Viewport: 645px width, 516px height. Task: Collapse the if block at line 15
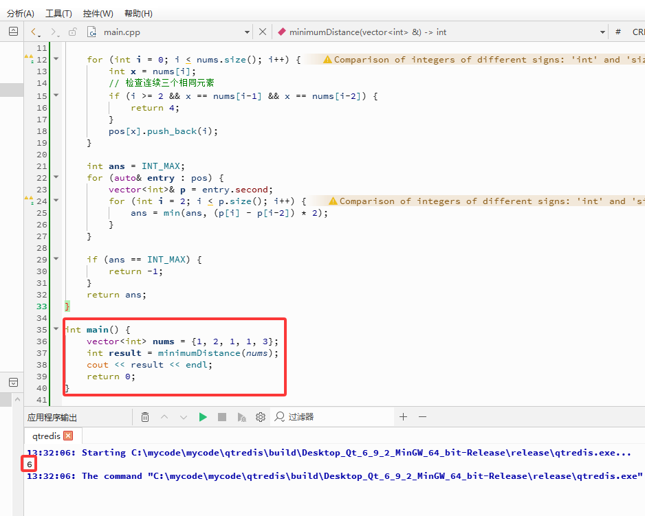coord(56,96)
